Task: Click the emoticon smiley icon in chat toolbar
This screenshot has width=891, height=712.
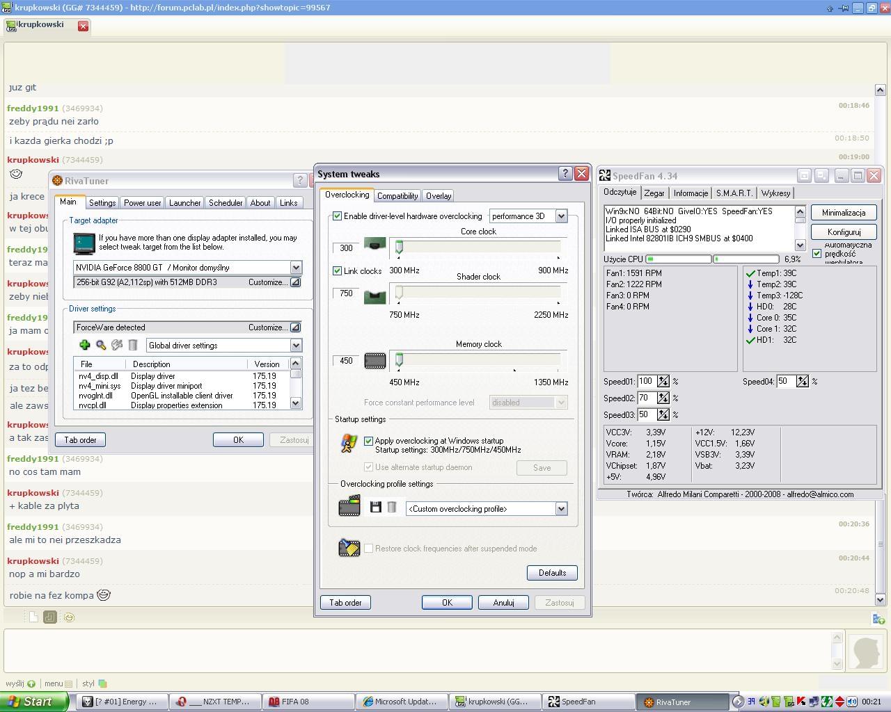Action: pyautogui.click(x=69, y=617)
